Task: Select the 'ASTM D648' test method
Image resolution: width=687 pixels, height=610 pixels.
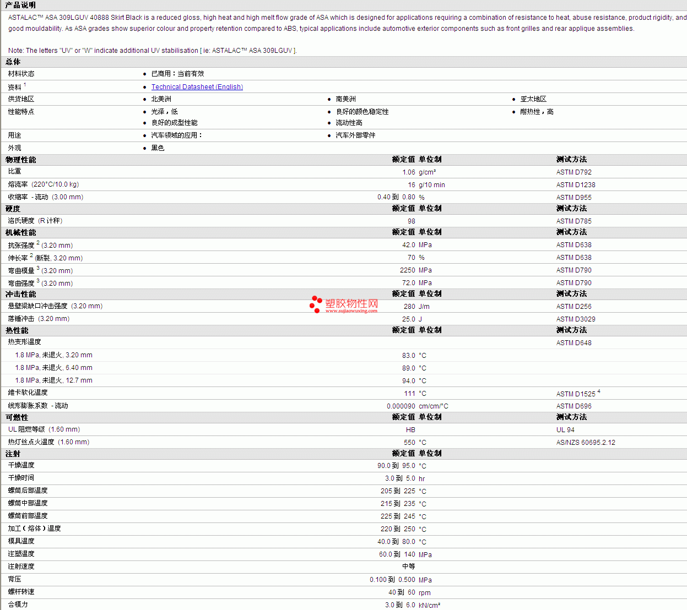Action: [x=574, y=343]
